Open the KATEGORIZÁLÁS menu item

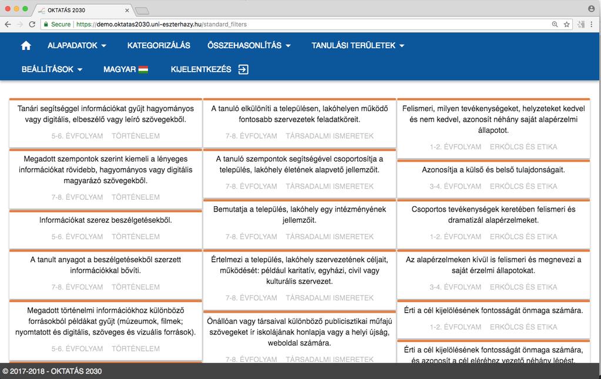coord(159,46)
